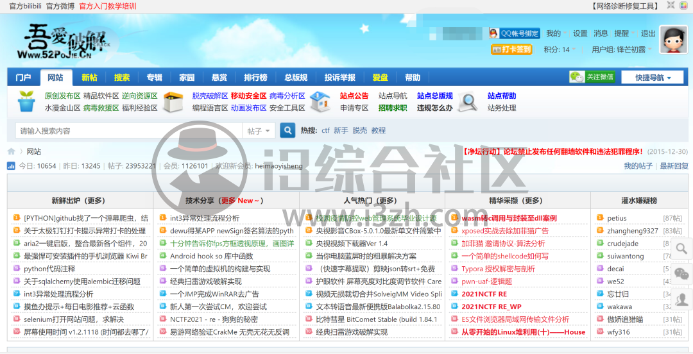The image size is (693, 354).
Task: Open user zhangheng9327 in 灌水嫌疑榜
Action: 633,231
